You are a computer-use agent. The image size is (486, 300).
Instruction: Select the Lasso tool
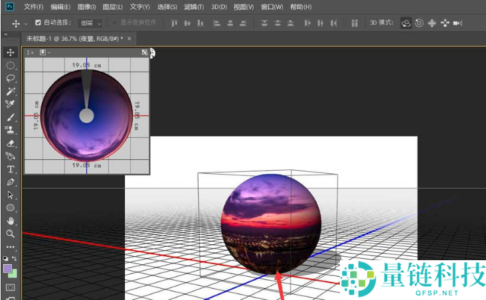(11, 78)
